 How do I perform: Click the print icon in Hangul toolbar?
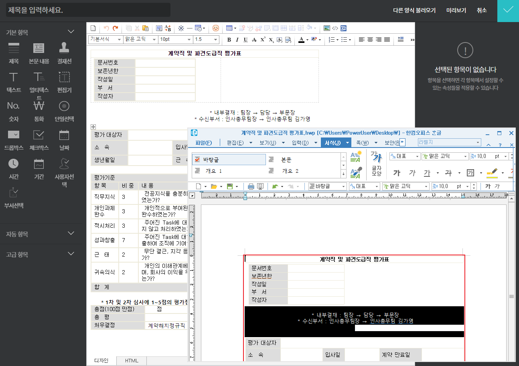[x=251, y=186]
